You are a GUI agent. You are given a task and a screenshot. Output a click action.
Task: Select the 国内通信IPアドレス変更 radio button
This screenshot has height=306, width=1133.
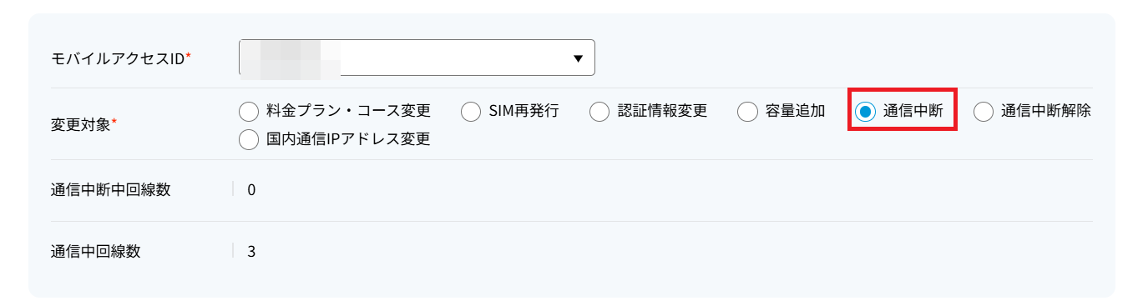click(x=249, y=139)
